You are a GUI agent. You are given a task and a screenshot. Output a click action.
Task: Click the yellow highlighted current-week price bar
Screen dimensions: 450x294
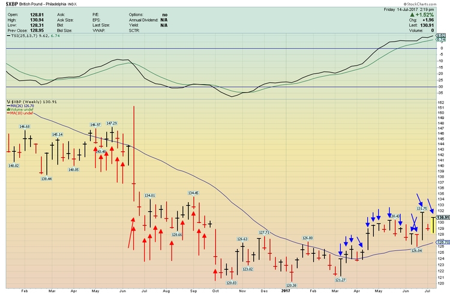433,225
